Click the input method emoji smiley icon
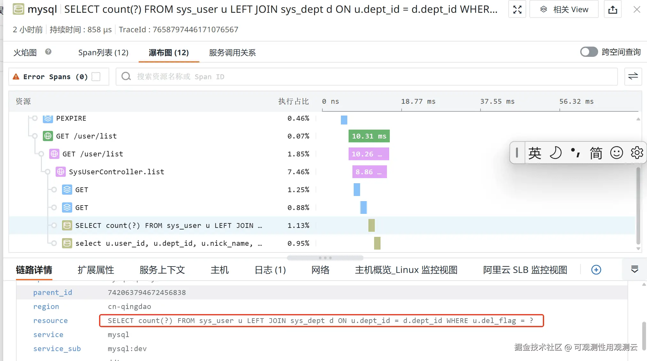This screenshot has height=361, width=647. click(x=616, y=153)
